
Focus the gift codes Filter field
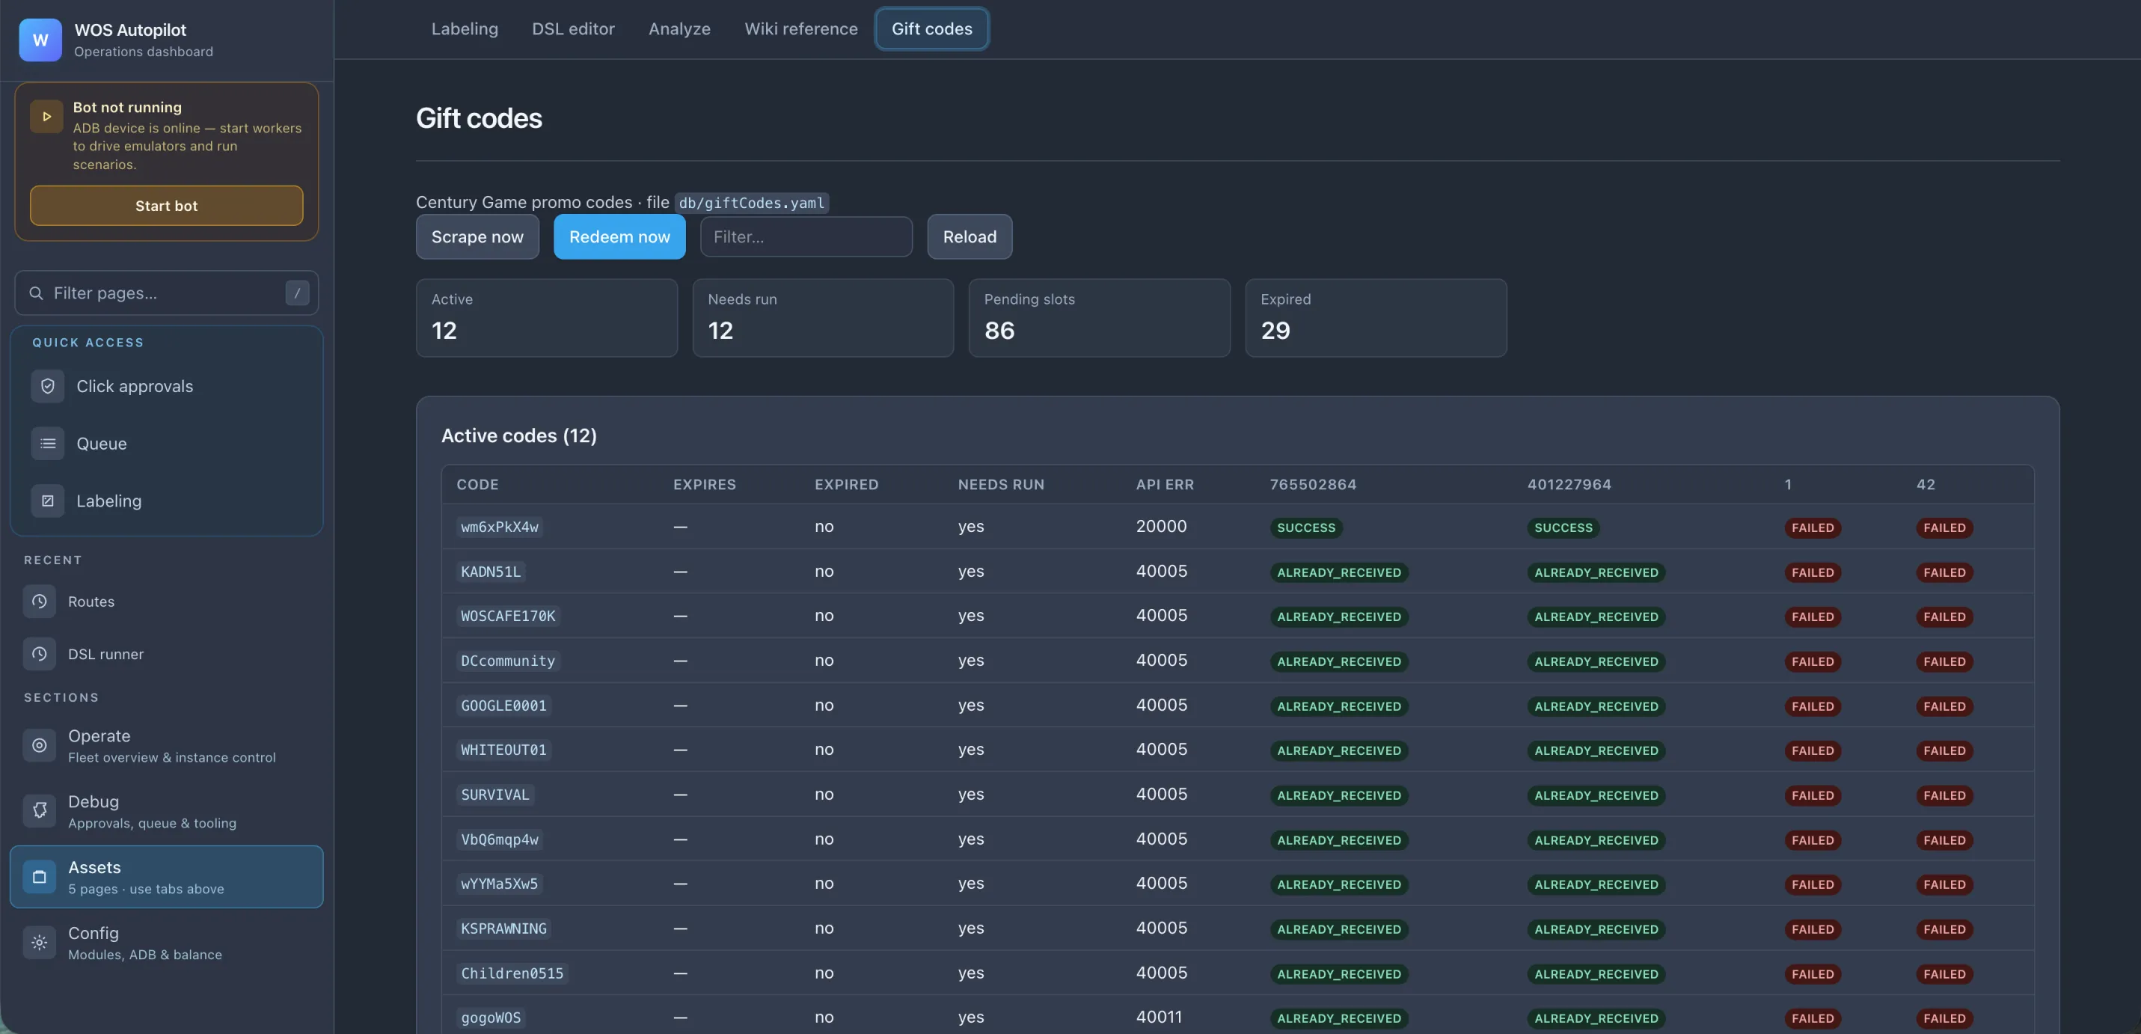tap(806, 236)
